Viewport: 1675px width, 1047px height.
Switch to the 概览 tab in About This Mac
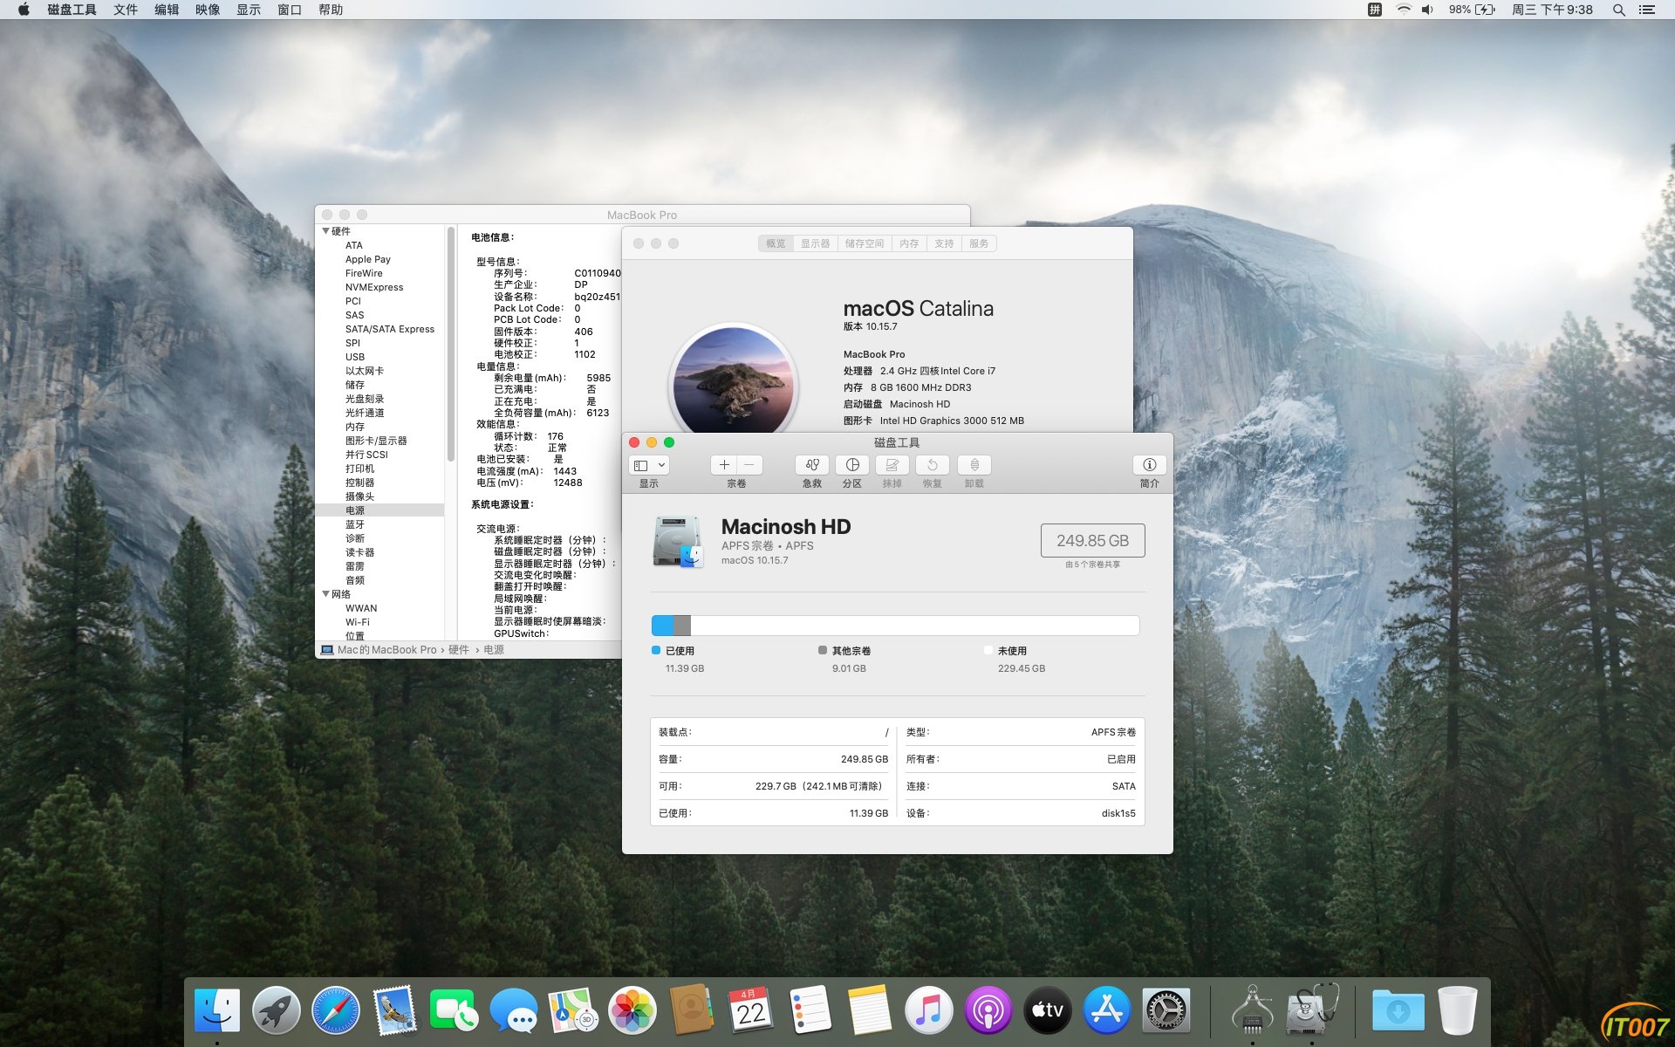pyautogui.click(x=776, y=243)
